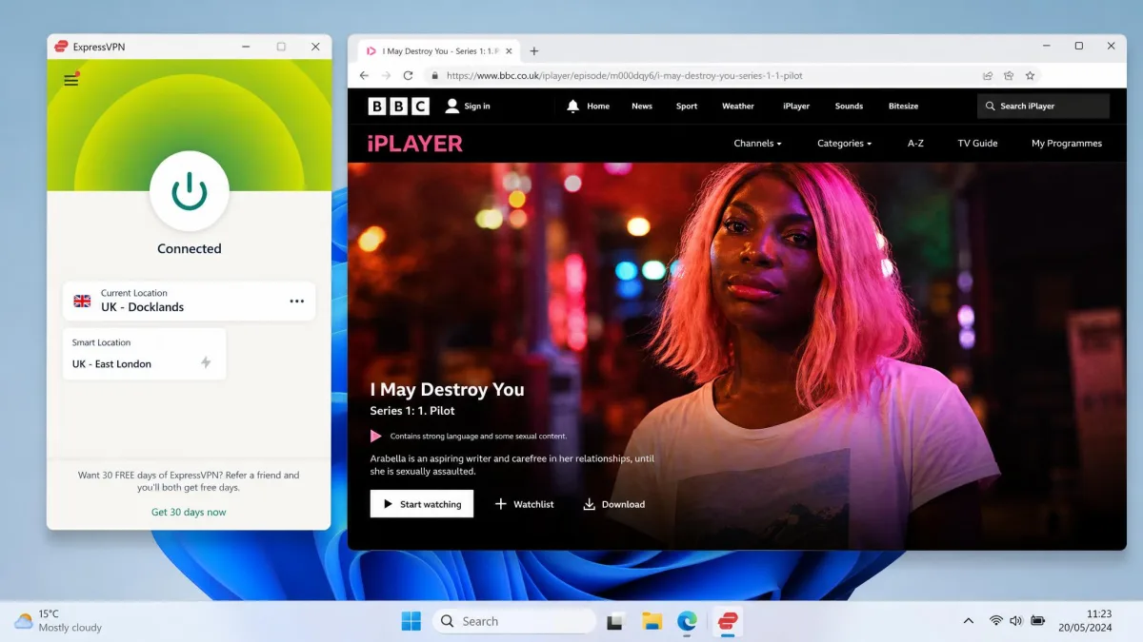Open the BBC Bitesize section
Image resolution: width=1143 pixels, height=642 pixels.
[x=903, y=106]
